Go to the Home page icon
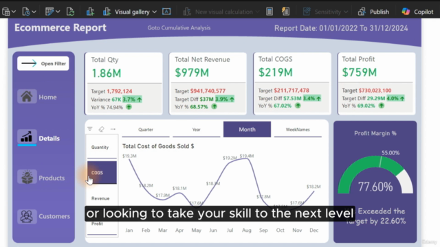This screenshot has width=440, height=247. [27, 97]
